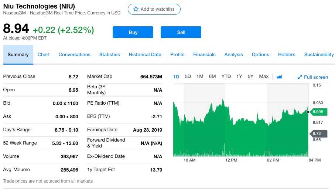Go to the Options tab

[260, 55]
